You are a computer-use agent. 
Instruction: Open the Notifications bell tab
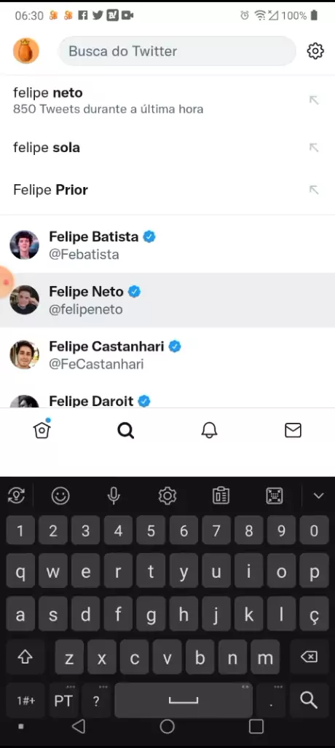[x=209, y=430]
